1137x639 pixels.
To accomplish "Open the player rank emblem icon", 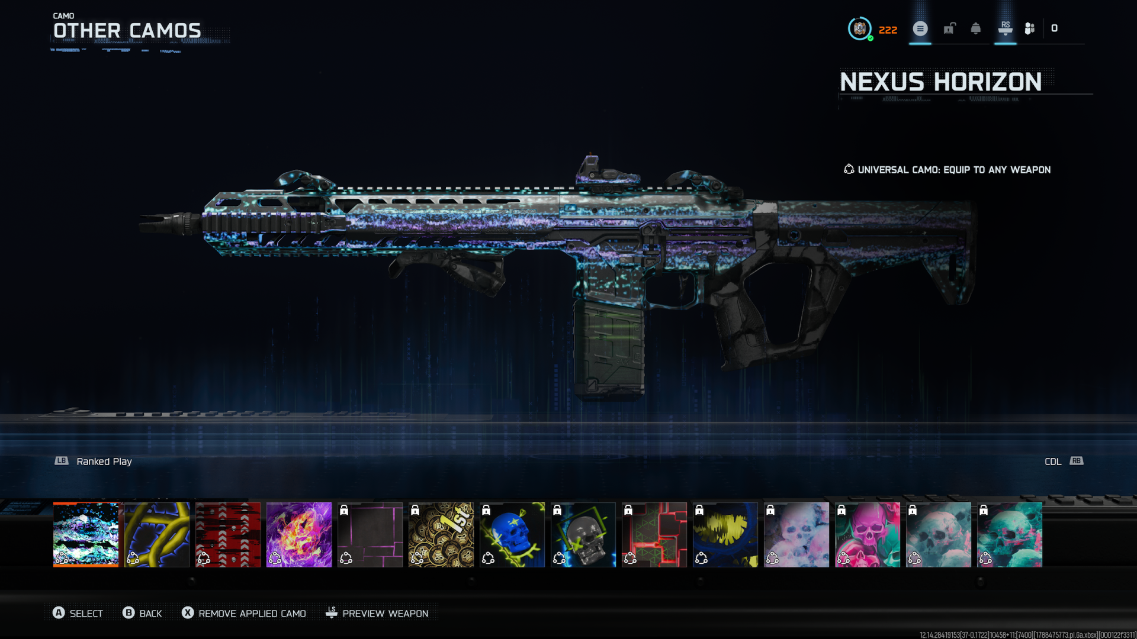I will pos(860,28).
